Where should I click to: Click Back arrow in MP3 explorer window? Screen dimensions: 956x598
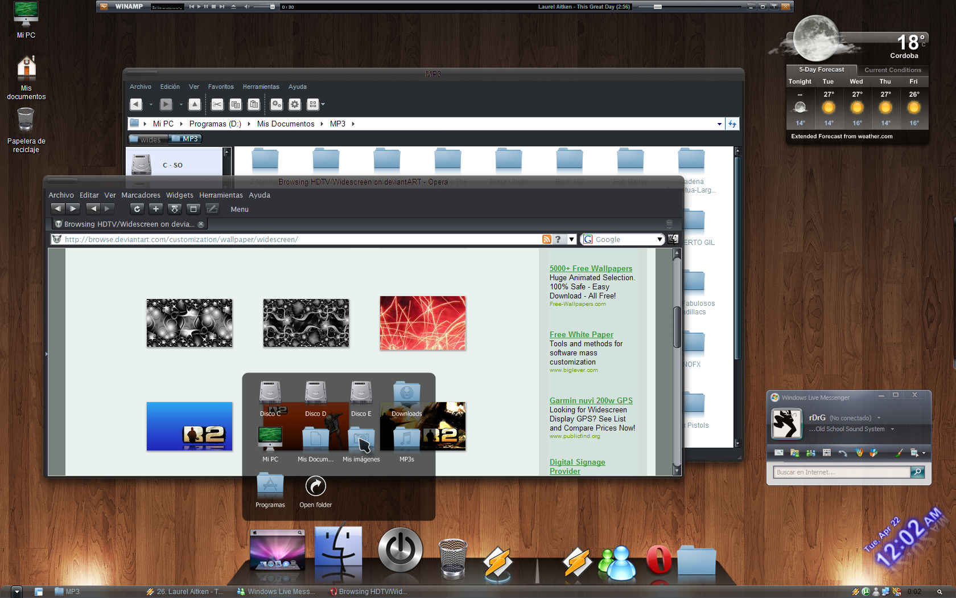(x=136, y=104)
